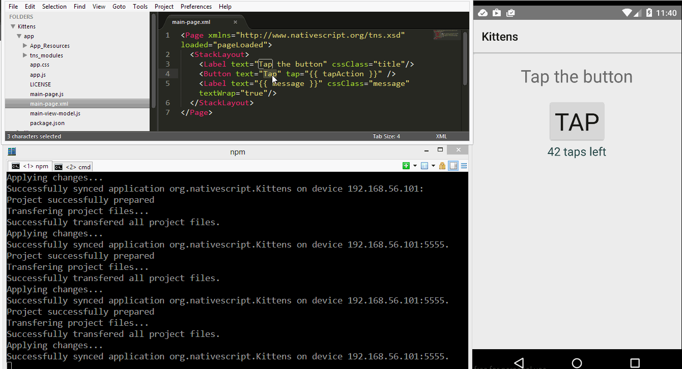
Task: Open the blue hamburger settings menu icon
Action: click(464, 166)
